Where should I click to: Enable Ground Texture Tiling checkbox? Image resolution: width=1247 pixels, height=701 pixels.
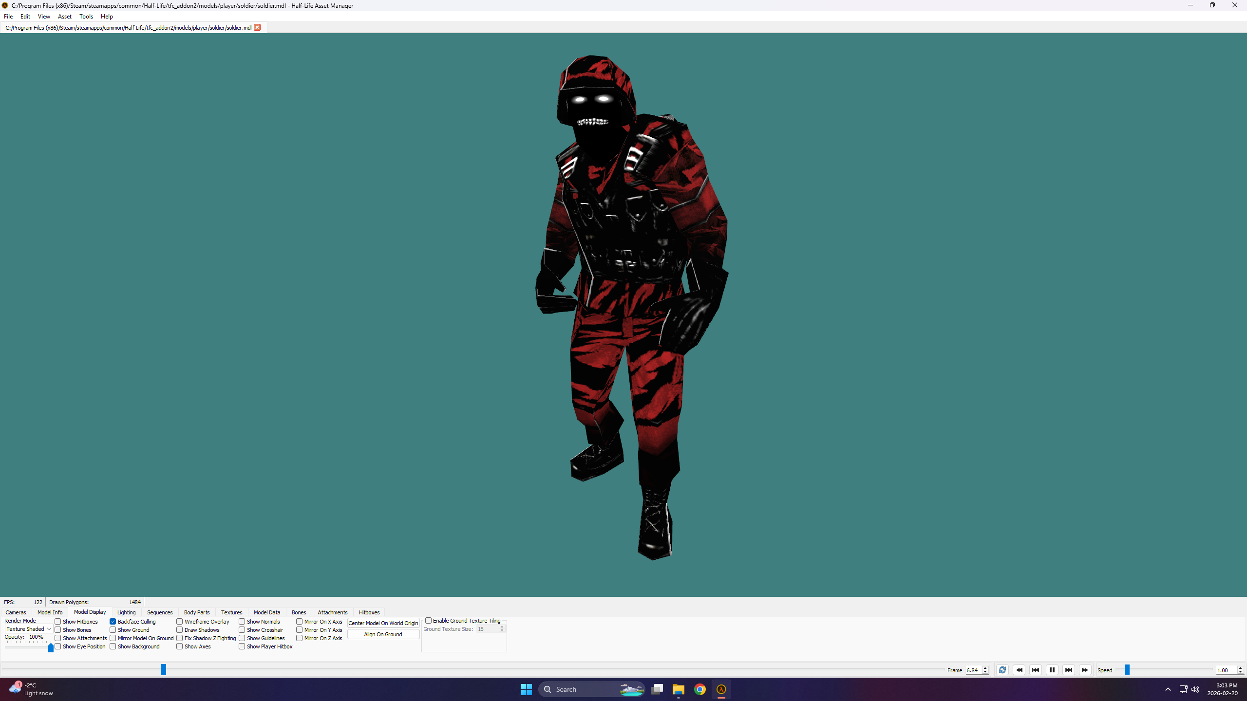pos(429,621)
